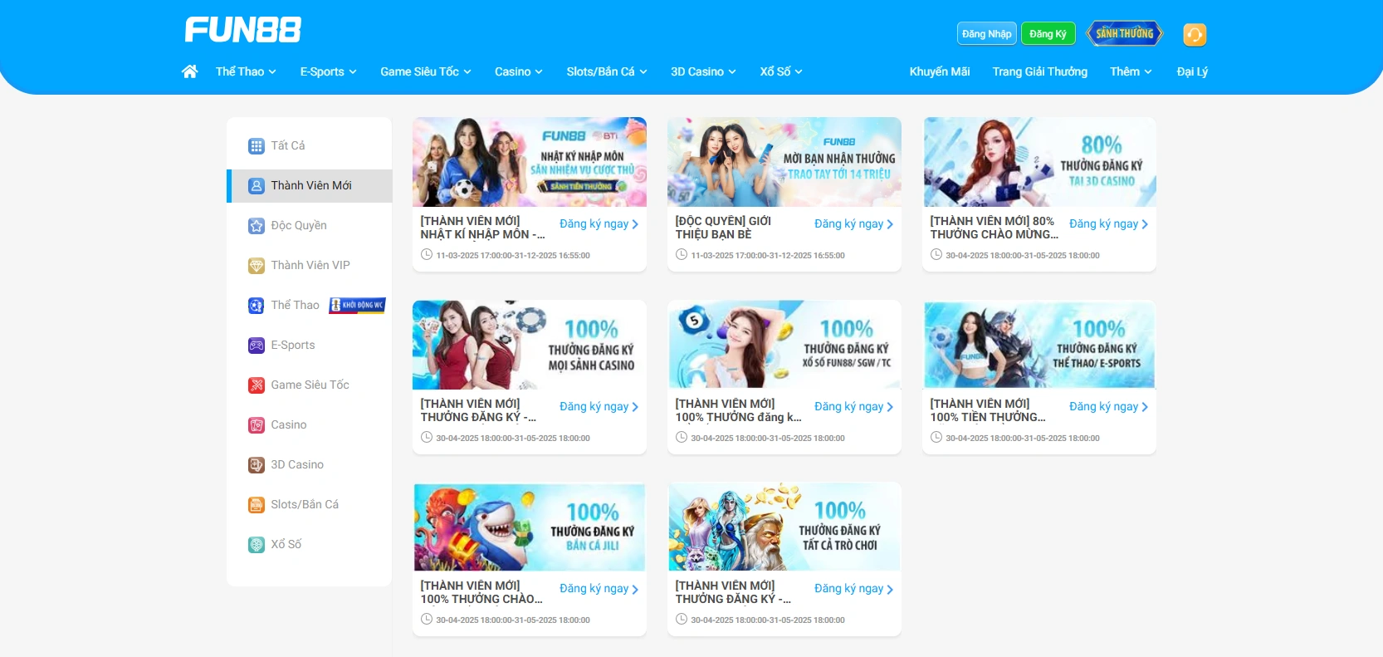Open the 100% Mọi Sảnh Casino banner

pos(530,345)
